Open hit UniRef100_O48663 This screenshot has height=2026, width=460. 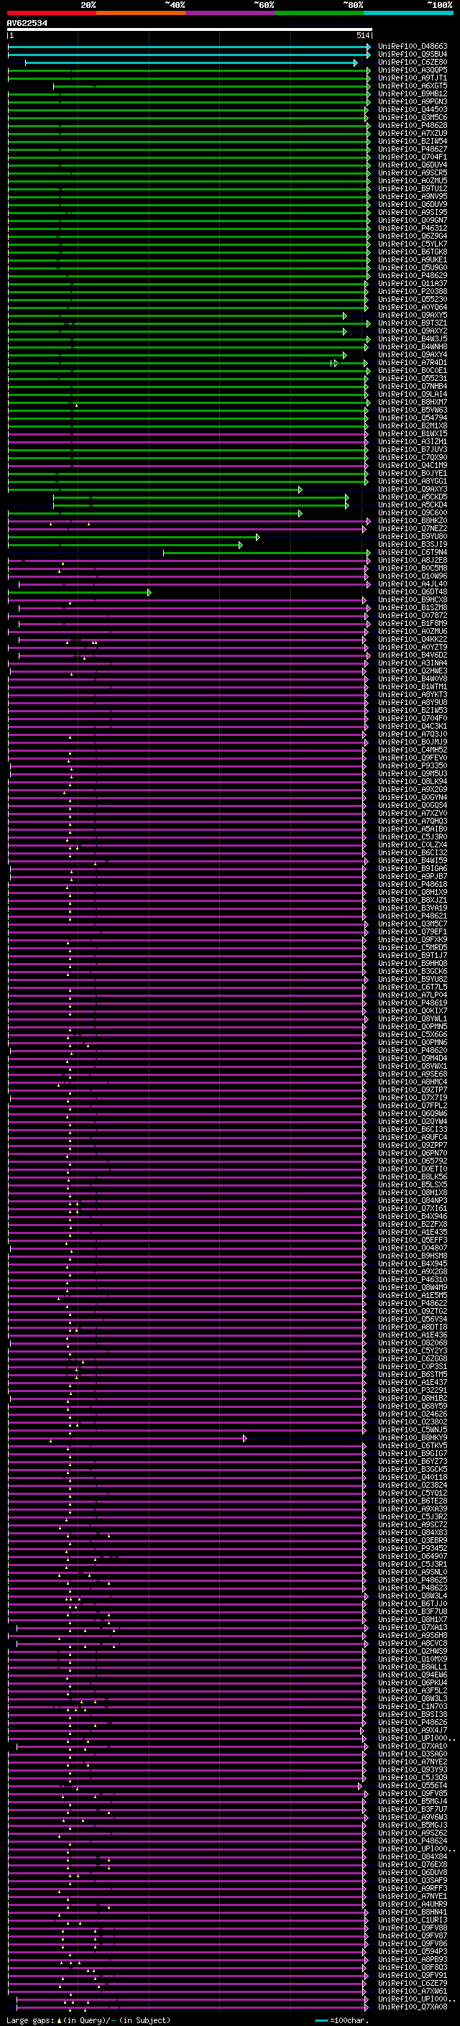(413, 47)
